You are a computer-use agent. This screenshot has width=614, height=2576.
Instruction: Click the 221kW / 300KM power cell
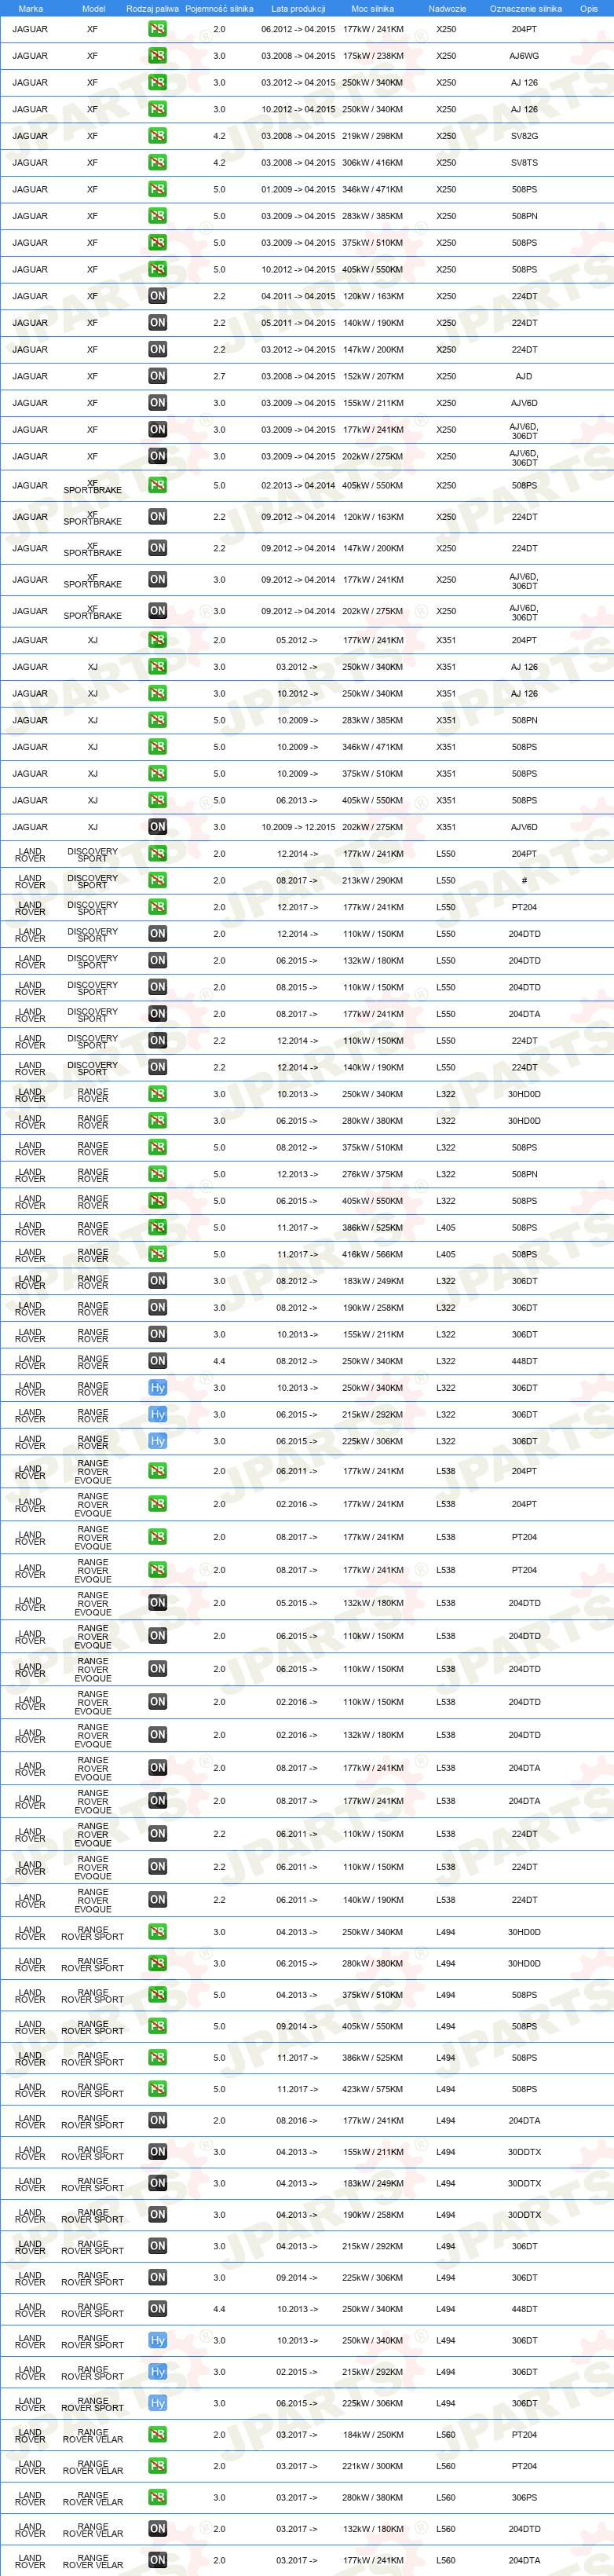click(373, 2466)
